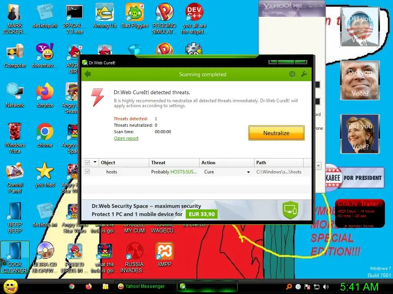Image resolution: width=393 pixels, height=294 pixels.
Task: Open the you tried star icon
Action: coord(45,175)
